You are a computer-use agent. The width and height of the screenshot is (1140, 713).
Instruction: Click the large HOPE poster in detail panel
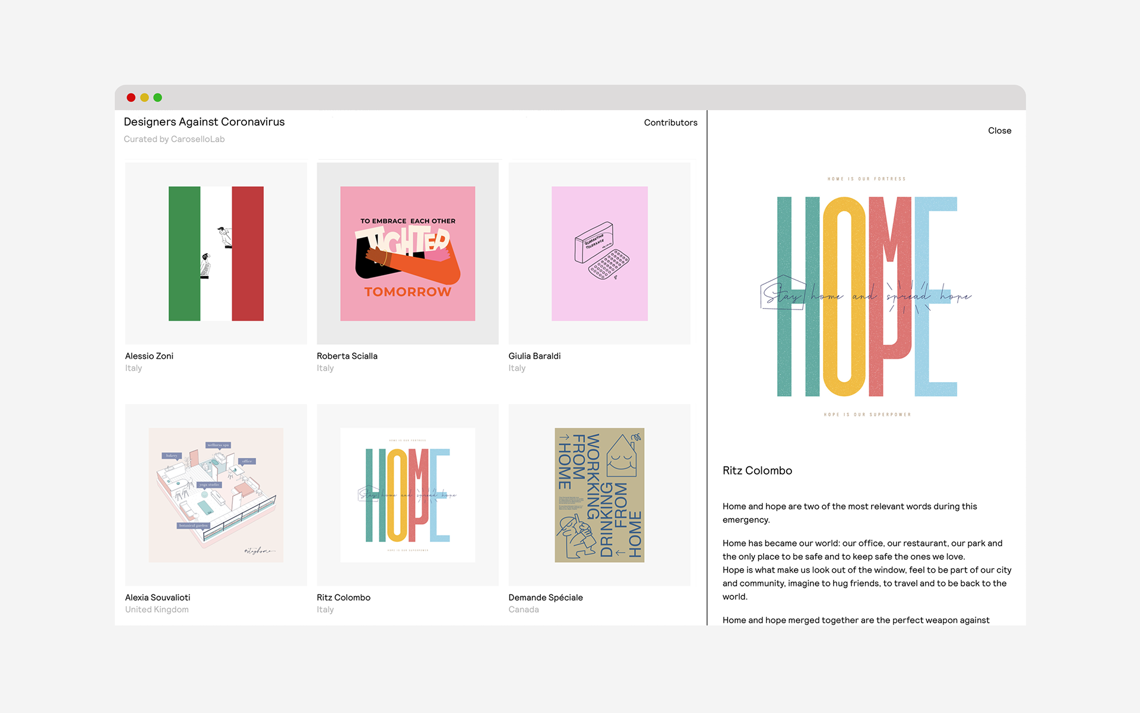click(867, 296)
